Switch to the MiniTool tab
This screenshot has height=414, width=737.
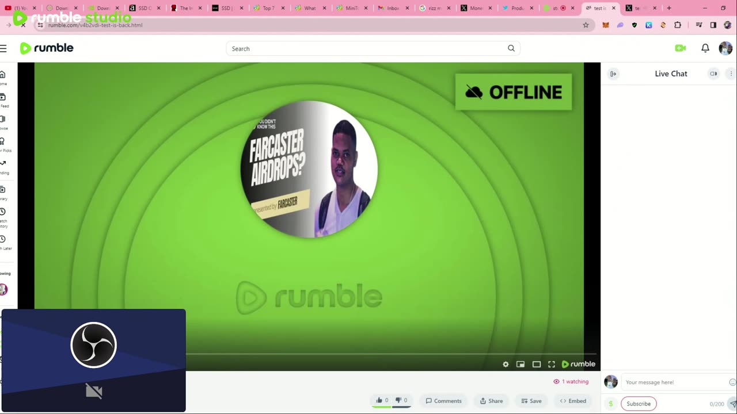point(351,8)
